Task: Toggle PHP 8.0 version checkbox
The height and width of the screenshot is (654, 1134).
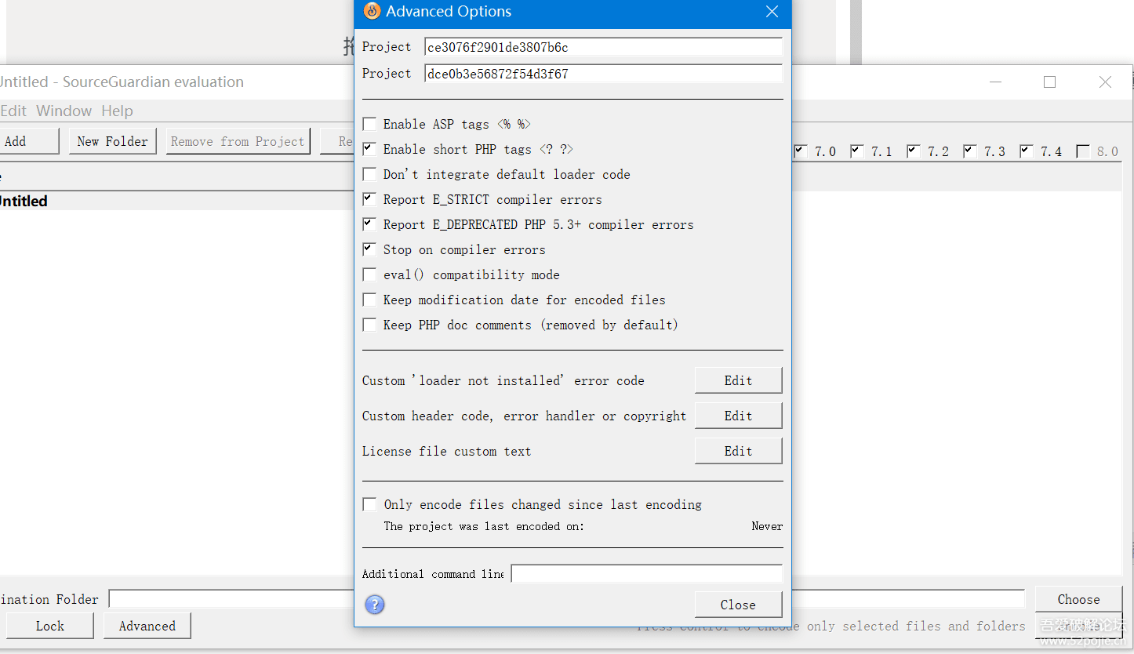Action: pyautogui.click(x=1083, y=151)
